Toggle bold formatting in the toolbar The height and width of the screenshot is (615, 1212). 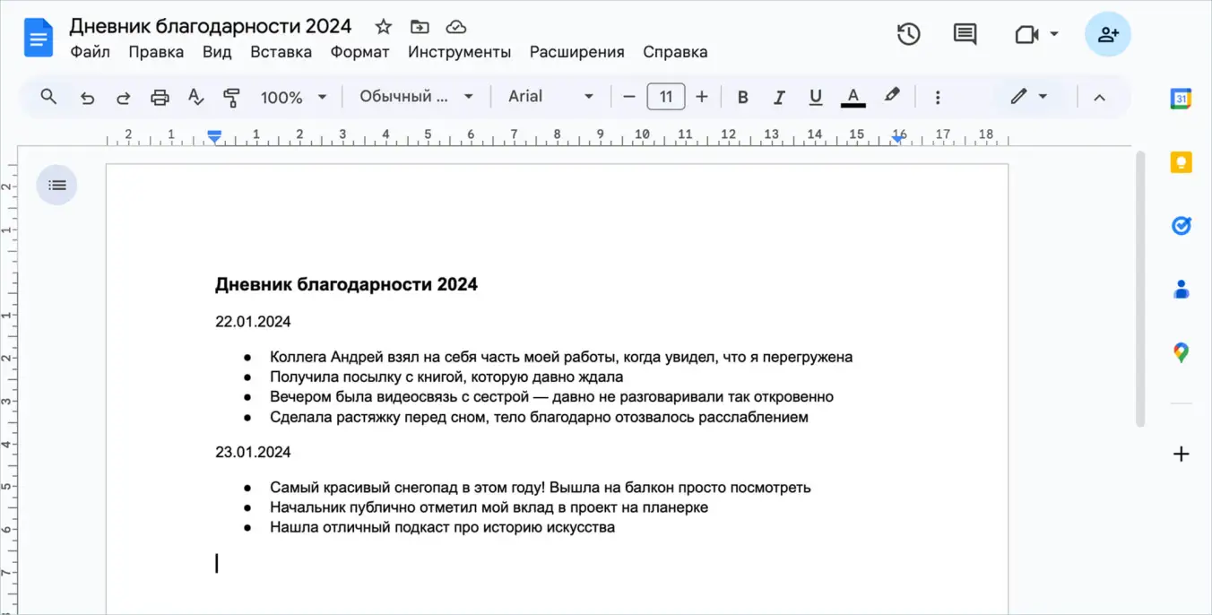point(742,96)
